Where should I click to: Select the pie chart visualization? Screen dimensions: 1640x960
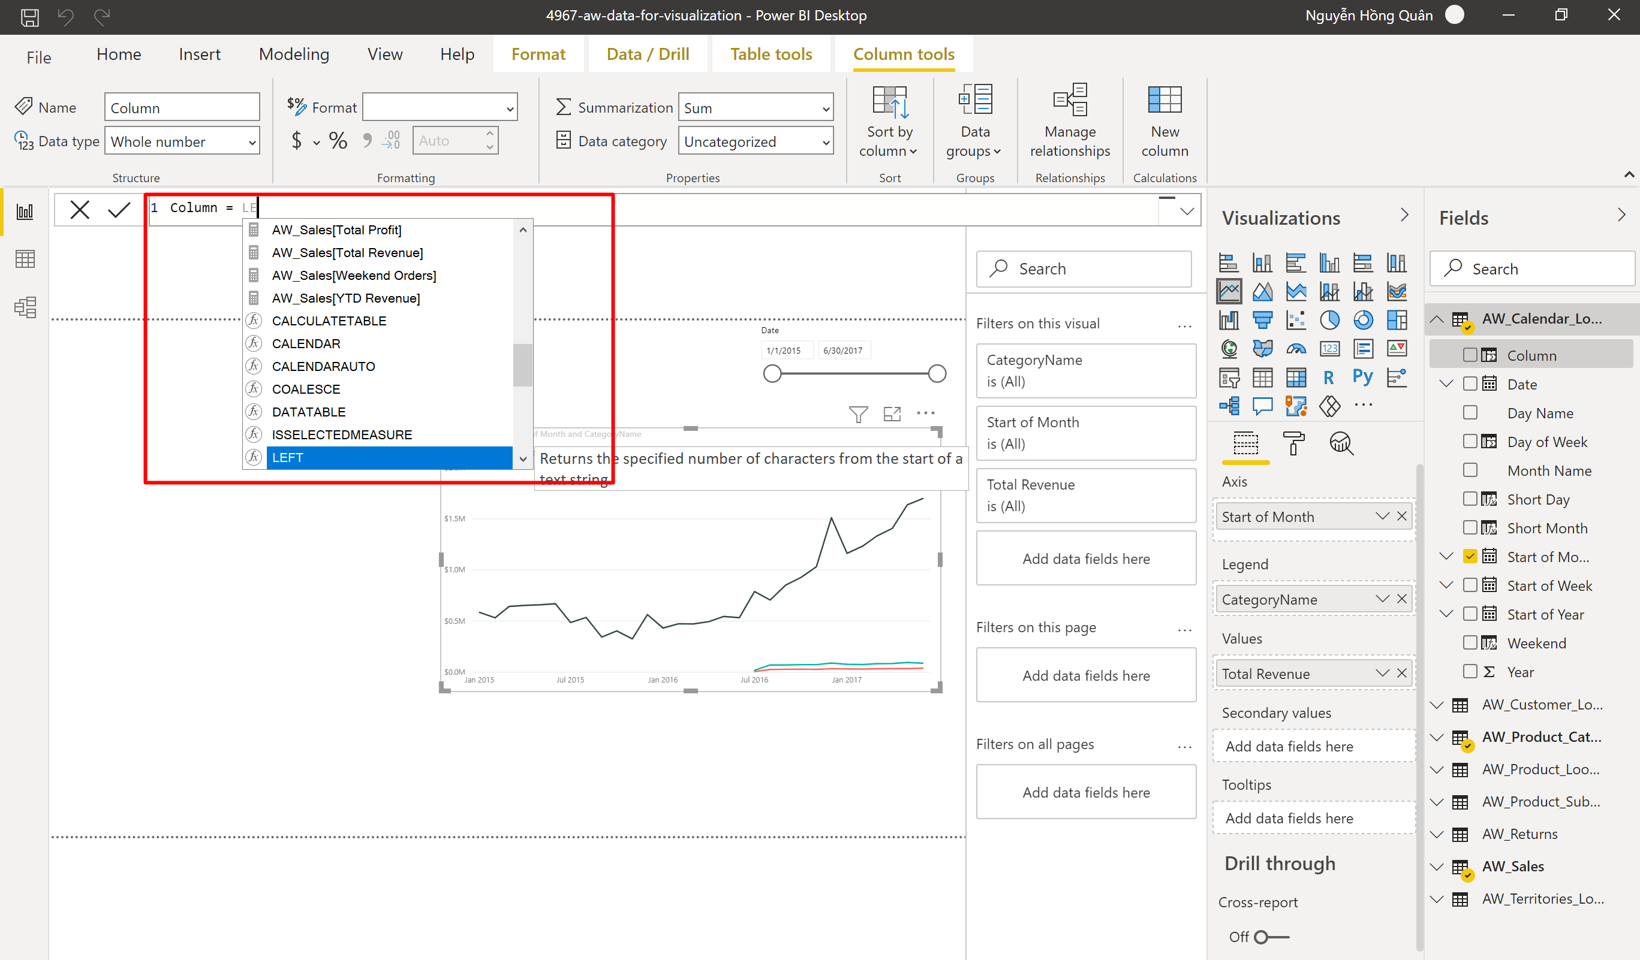[1329, 320]
